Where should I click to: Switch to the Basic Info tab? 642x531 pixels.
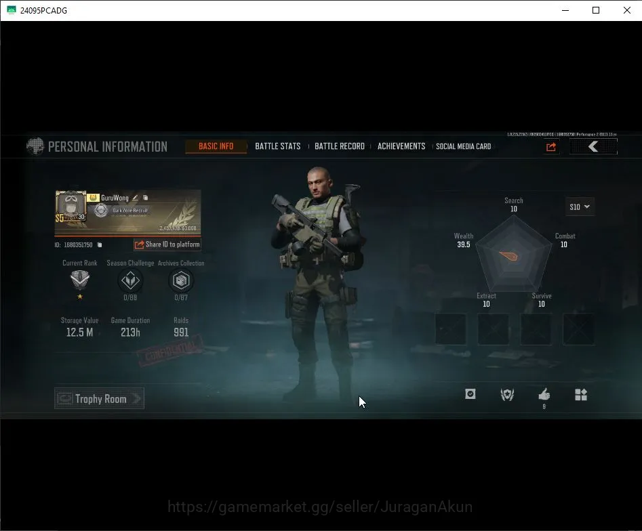216,146
